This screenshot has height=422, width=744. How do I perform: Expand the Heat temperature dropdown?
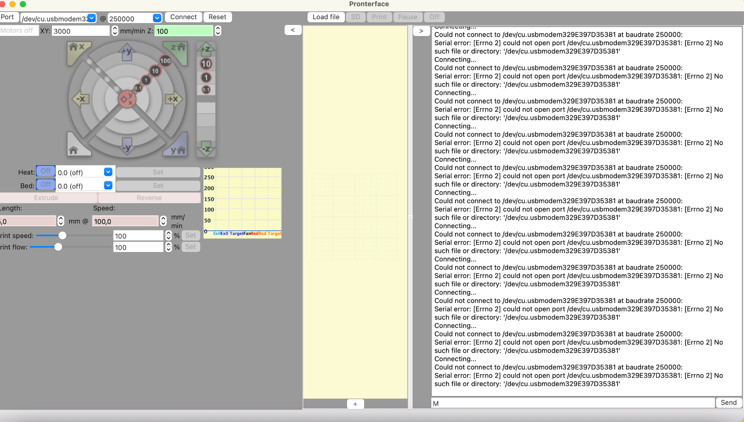click(108, 172)
